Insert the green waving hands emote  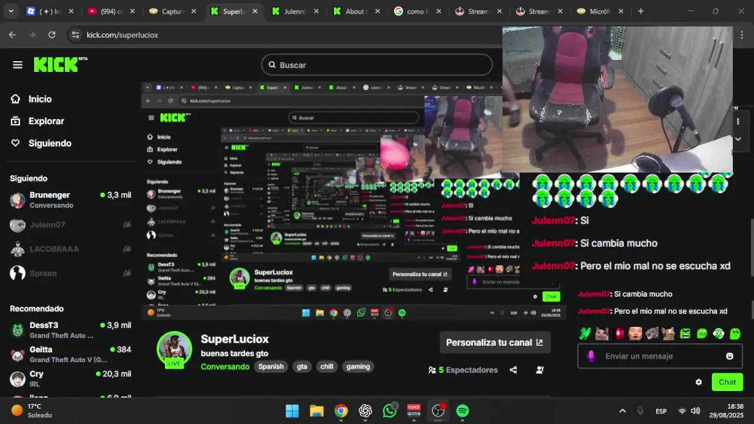[584, 333]
